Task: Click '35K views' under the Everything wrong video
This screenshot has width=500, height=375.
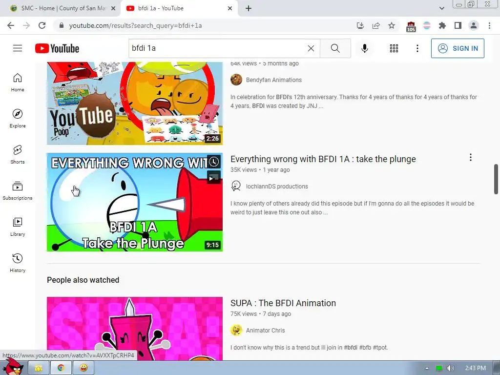Action: [x=244, y=170]
